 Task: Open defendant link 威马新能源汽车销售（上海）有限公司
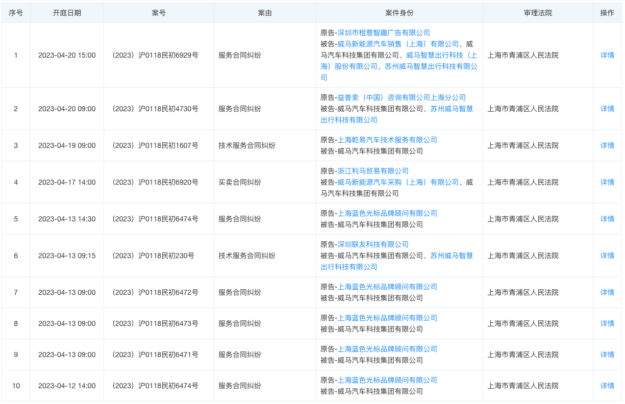coord(398,44)
